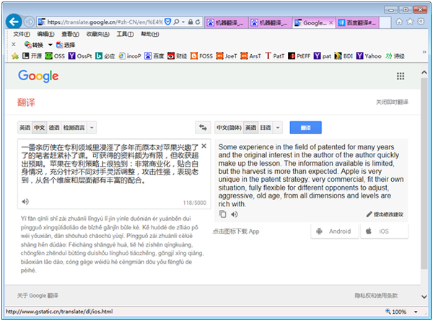Copy the translated text icon
This screenshot has width=433, height=321.
click(x=222, y=214)
